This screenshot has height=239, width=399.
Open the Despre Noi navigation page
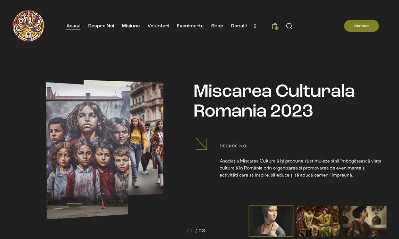click(x=101, y=26)
